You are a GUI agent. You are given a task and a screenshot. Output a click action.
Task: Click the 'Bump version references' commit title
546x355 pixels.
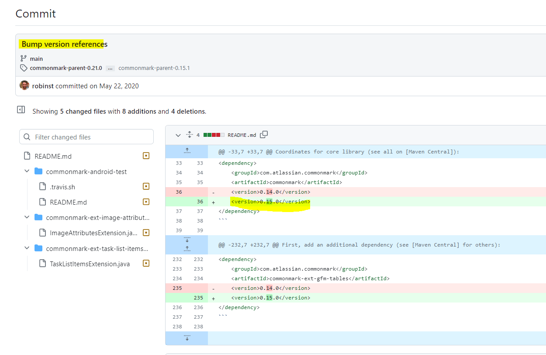click(64, 44)
